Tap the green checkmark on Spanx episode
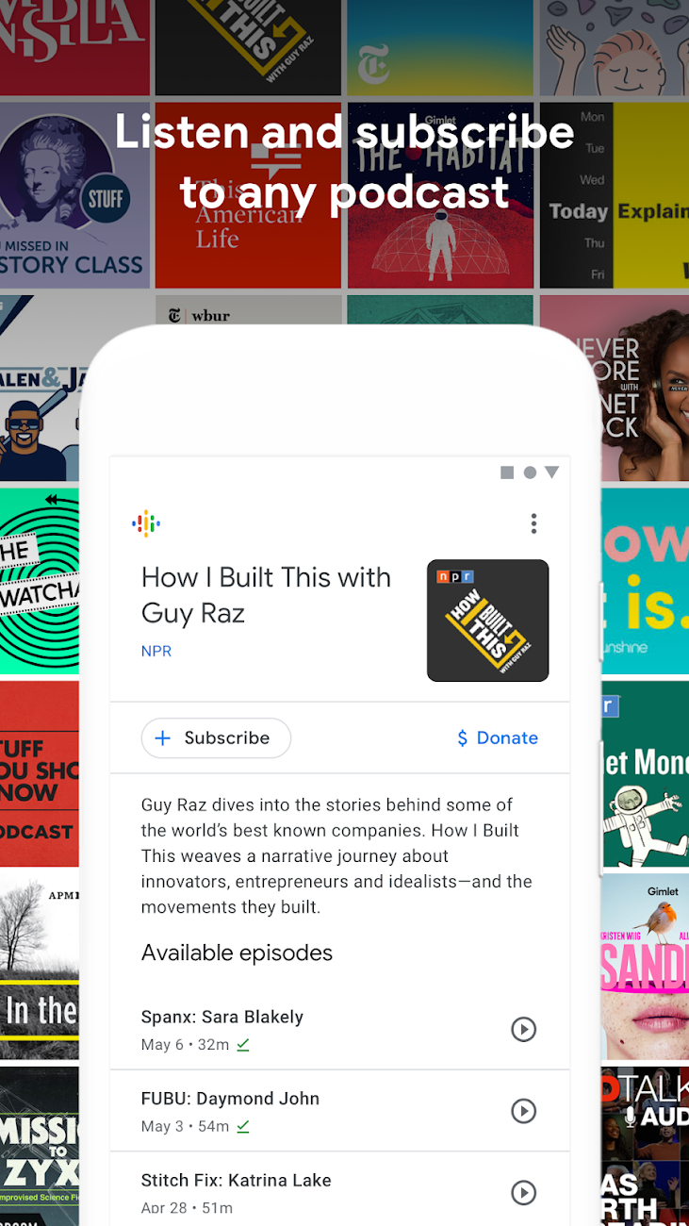The width and height of the screenshot is (689, 1226). [x=243, y=1045]
